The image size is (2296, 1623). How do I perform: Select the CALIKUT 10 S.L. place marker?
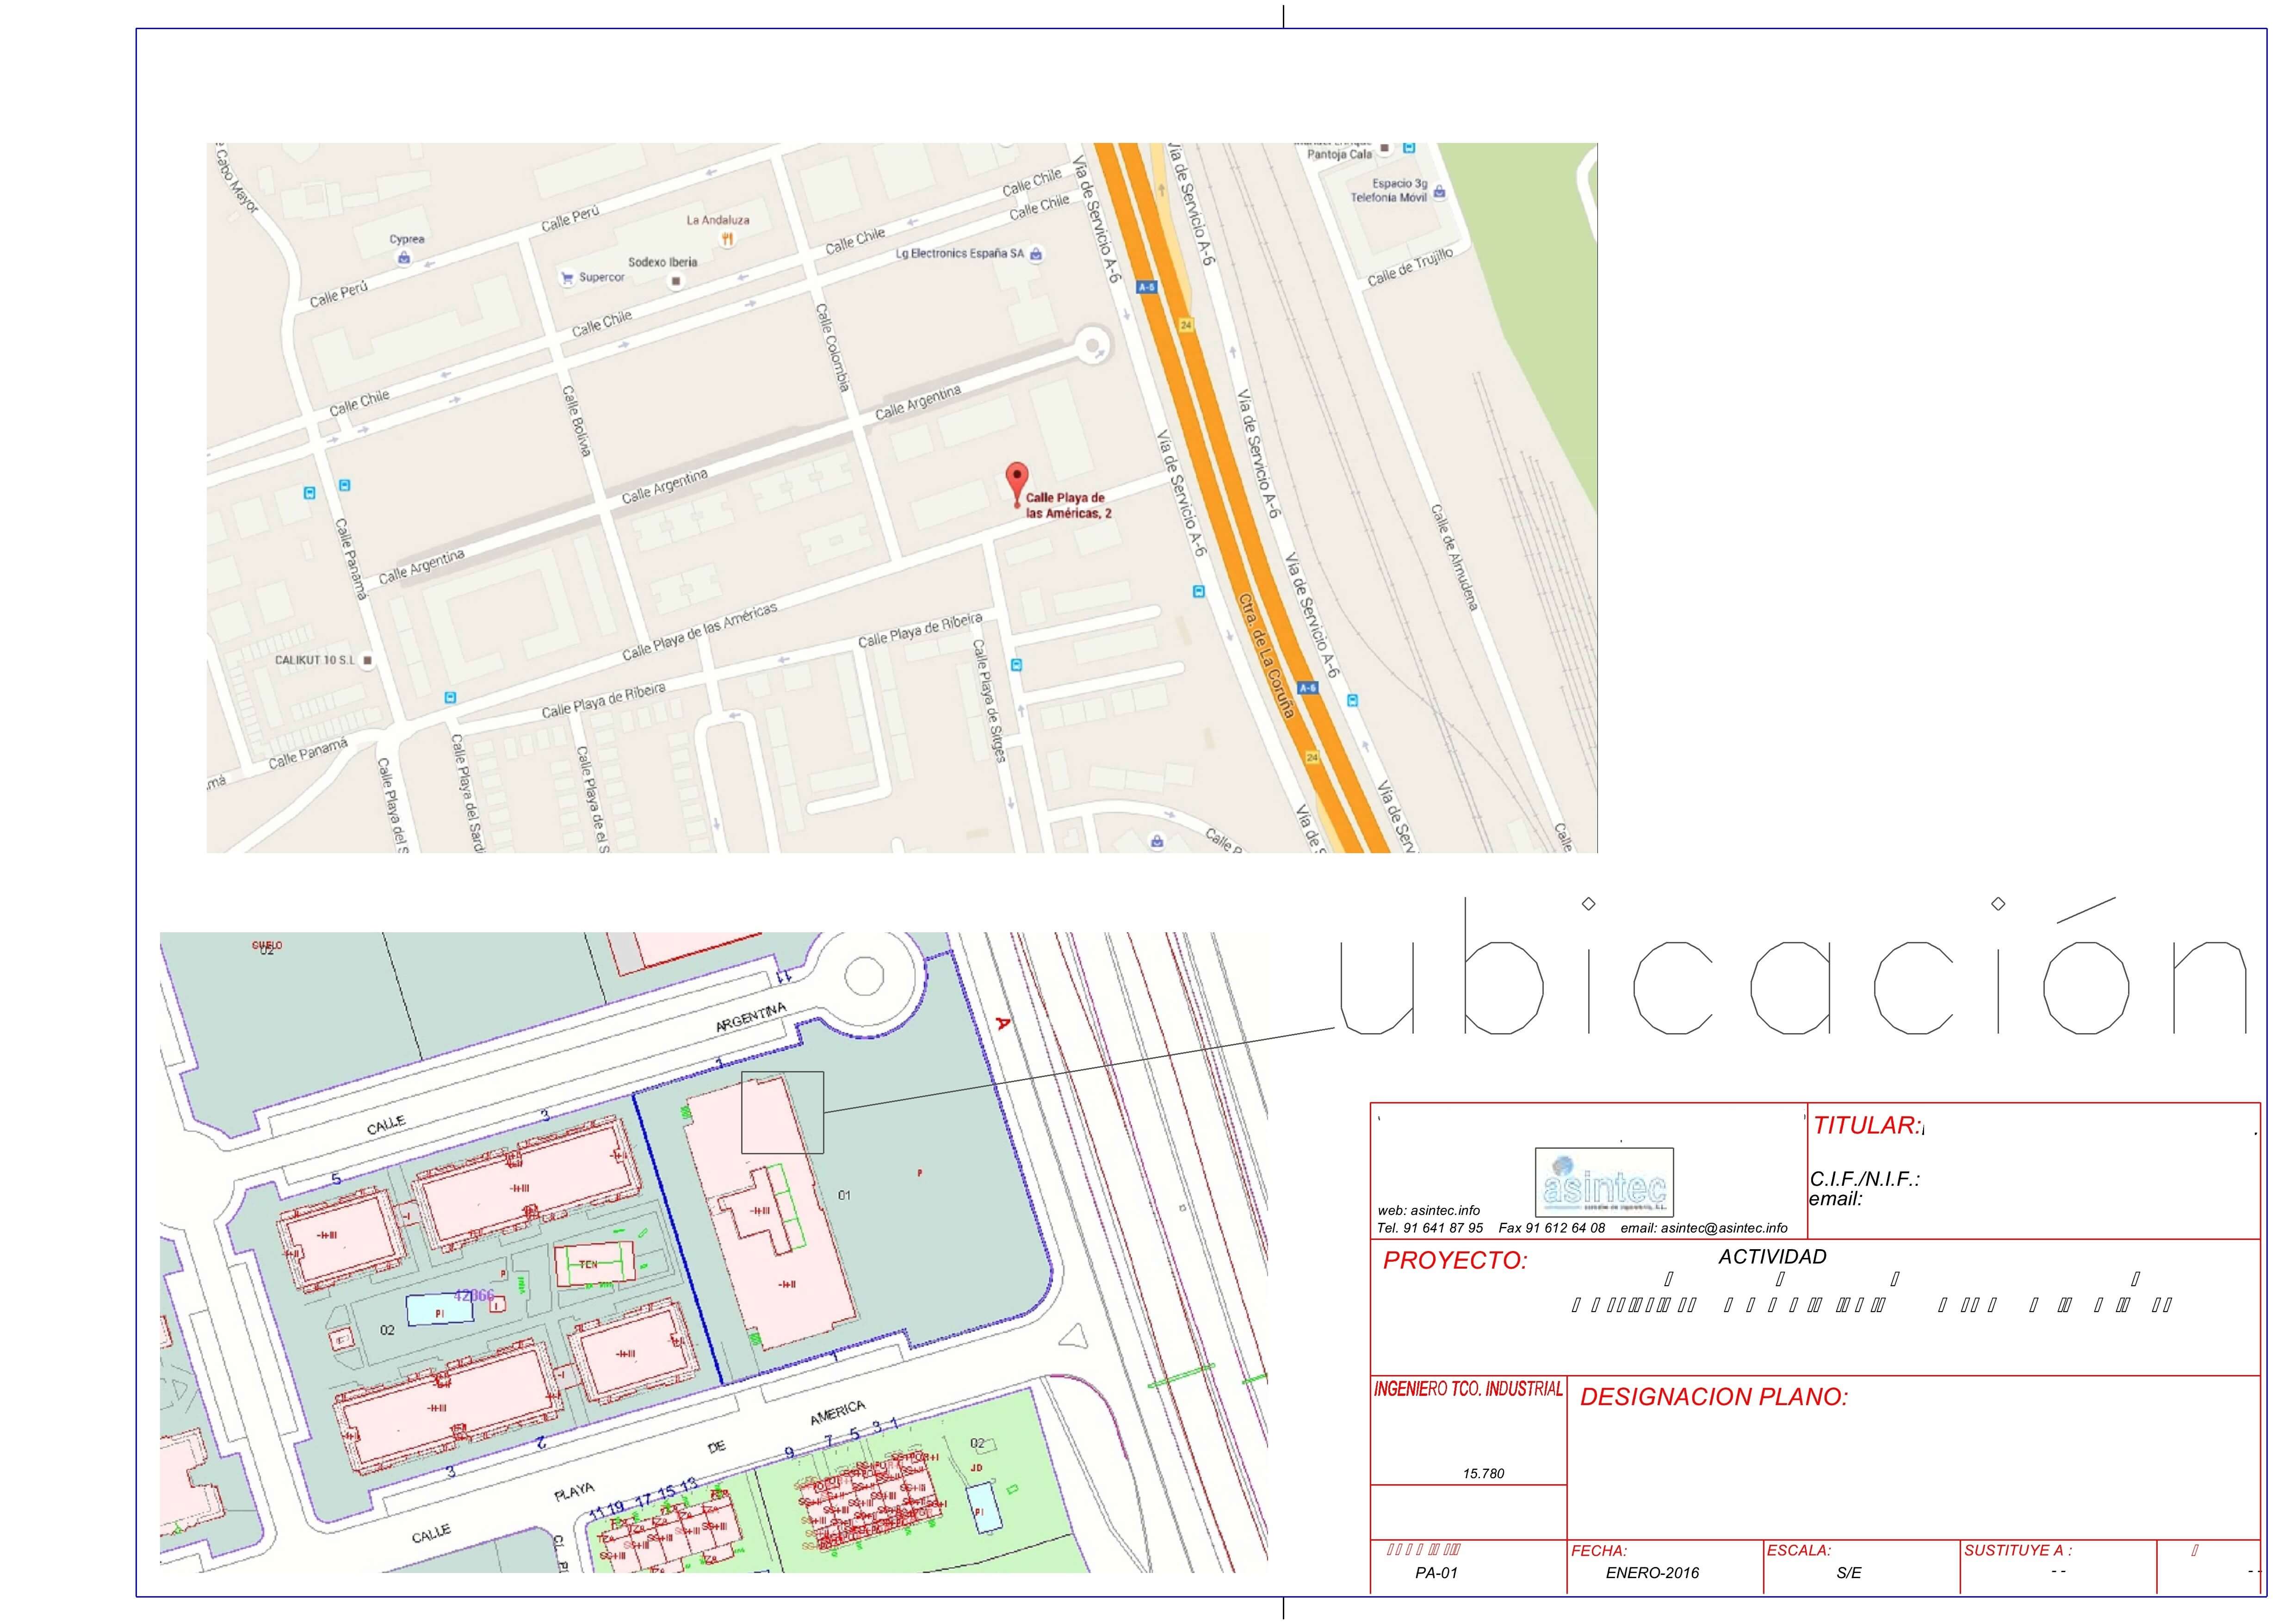pos(368,660)
